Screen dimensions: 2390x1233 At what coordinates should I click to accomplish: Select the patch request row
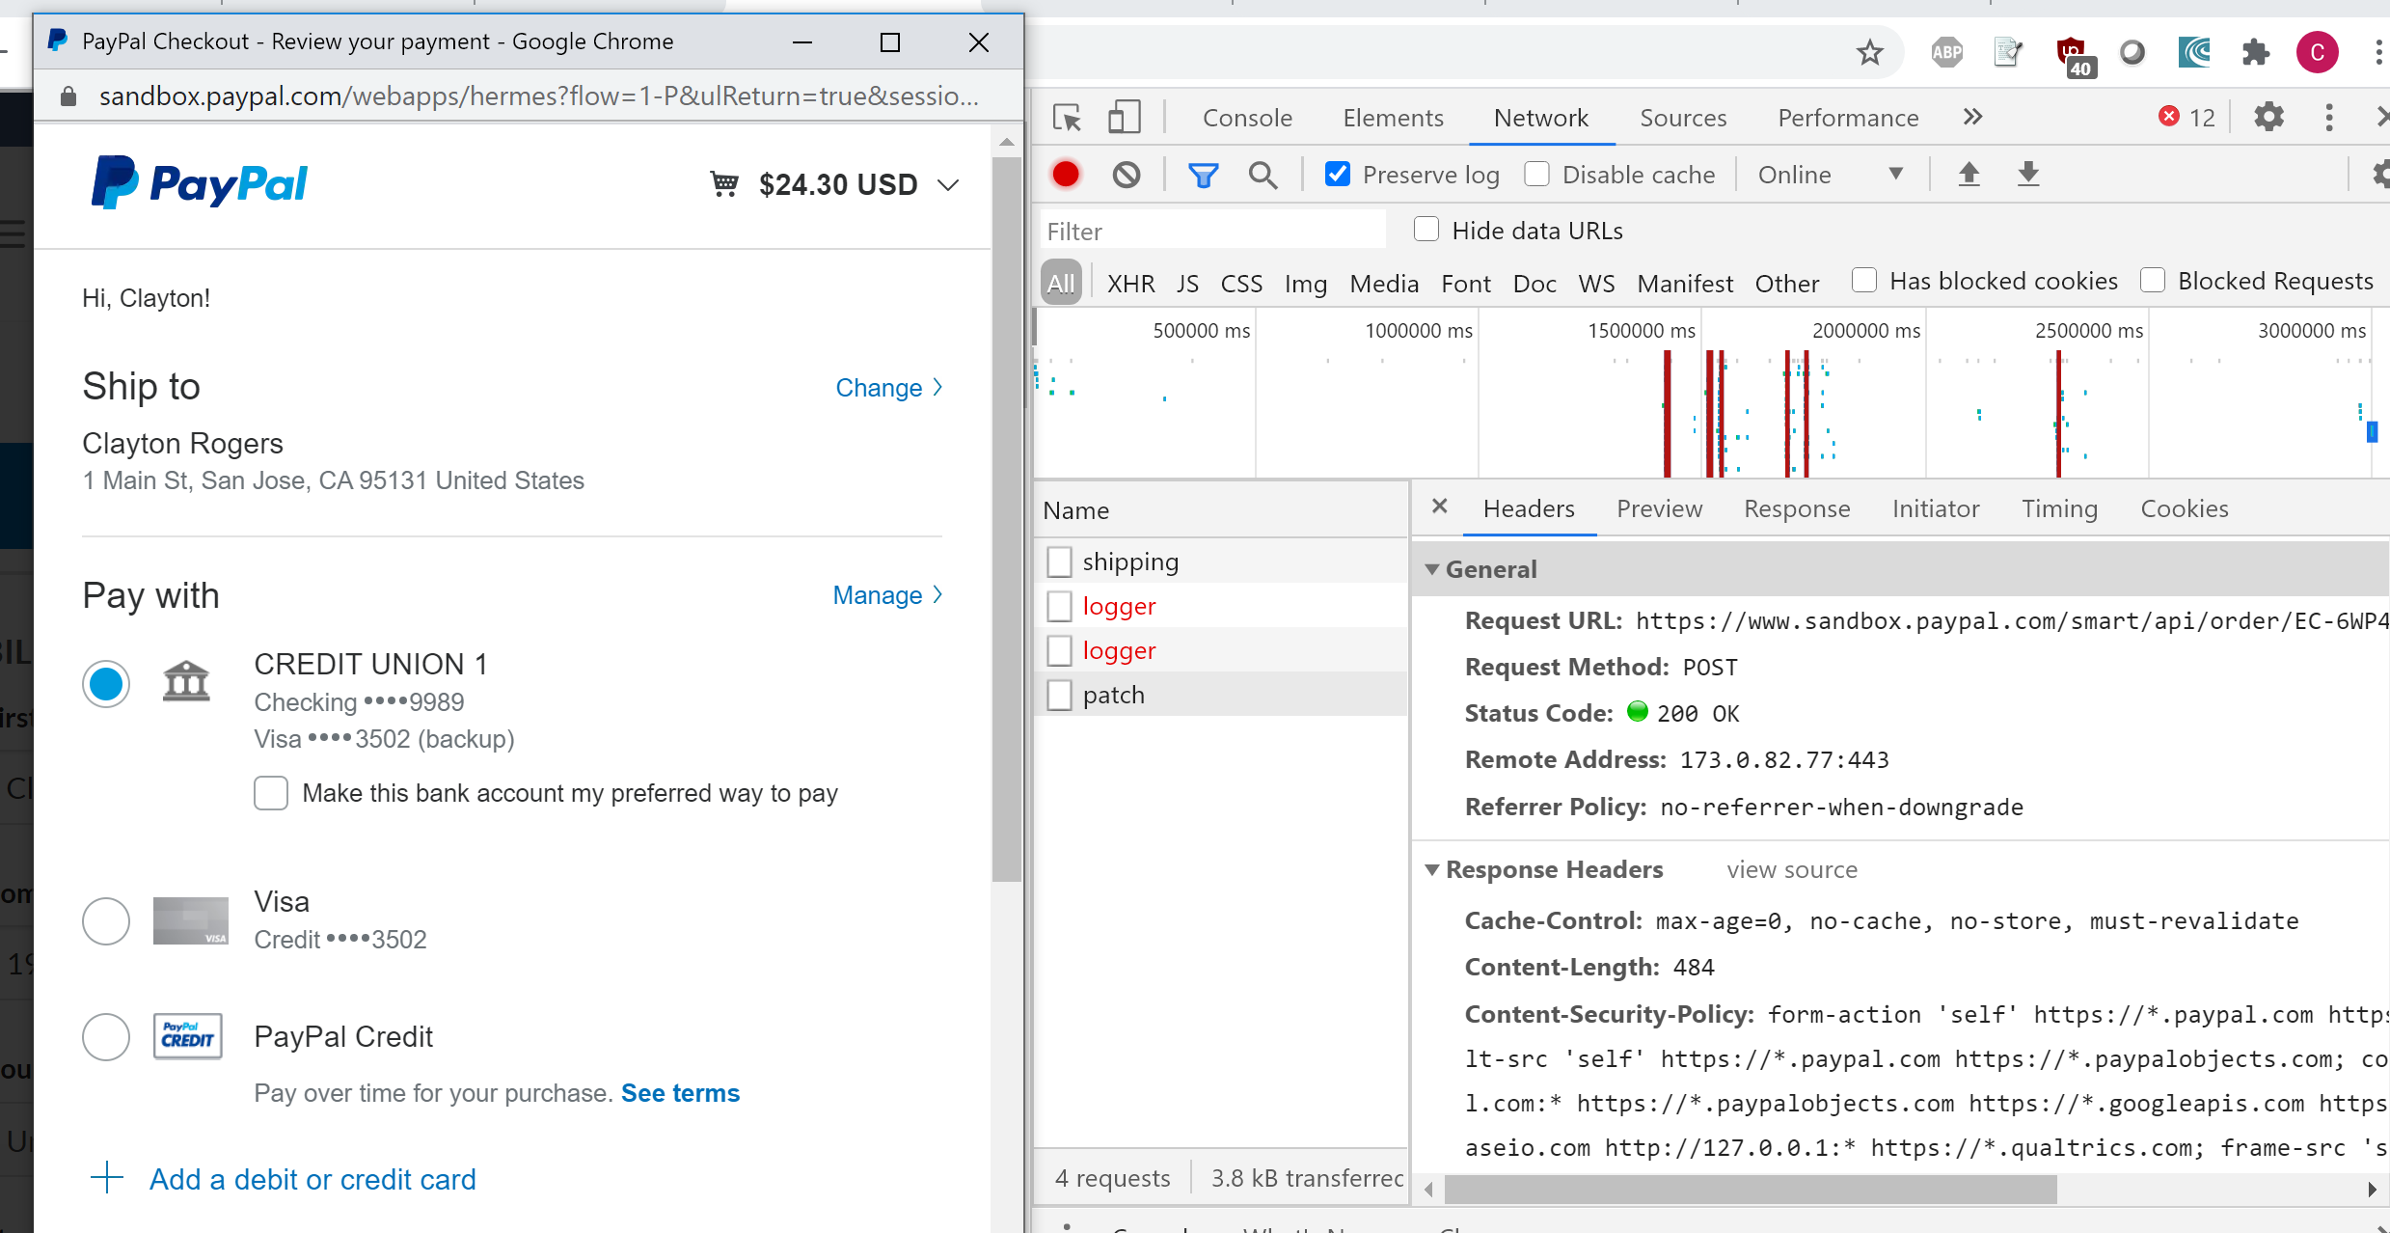(1223, 695)
